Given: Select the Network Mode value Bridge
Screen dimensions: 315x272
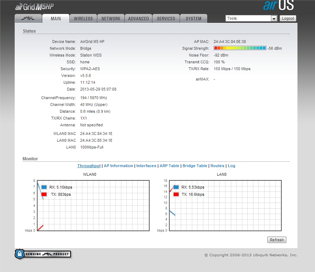Looking at the screenshot, I should [x=86, y=48].
